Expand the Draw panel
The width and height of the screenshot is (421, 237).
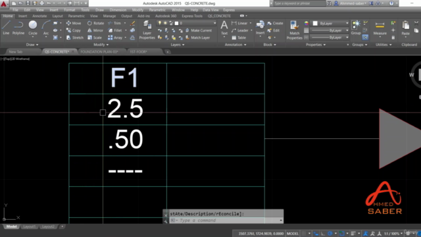click(32, 45)
